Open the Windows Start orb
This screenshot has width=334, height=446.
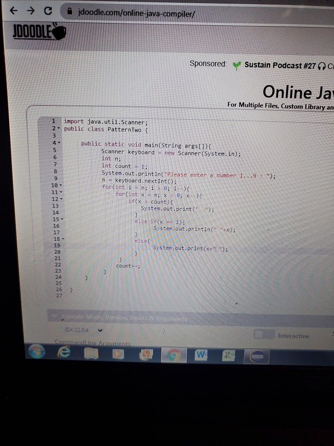point(37,352)
